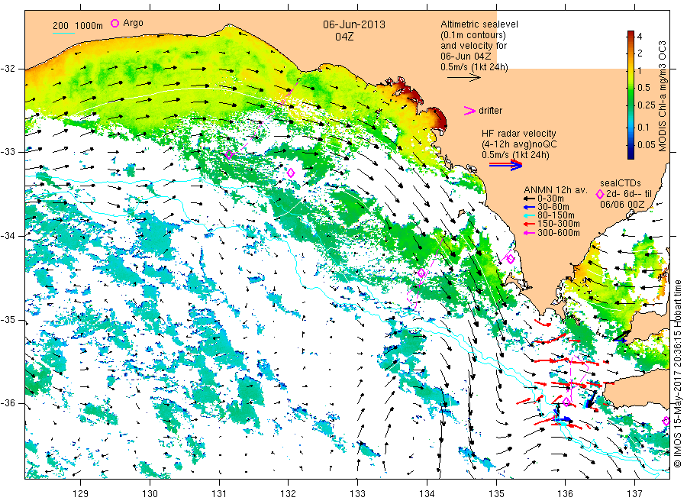
Task: Click the 'Argo' legend label
Action: point(133,23)
